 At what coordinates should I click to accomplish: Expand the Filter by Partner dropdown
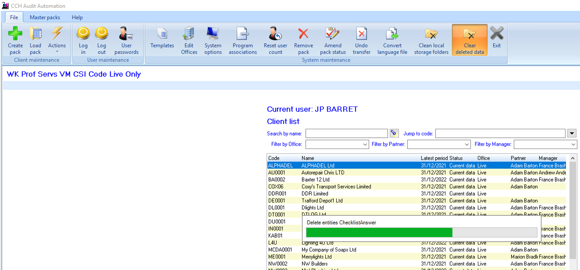(x=467, y=144)
